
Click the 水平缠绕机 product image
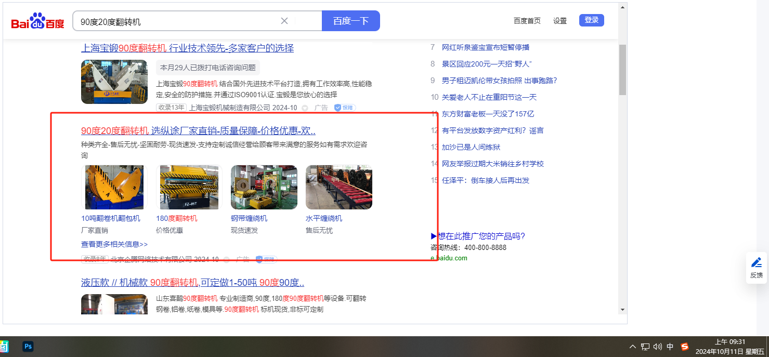point(339,187)
